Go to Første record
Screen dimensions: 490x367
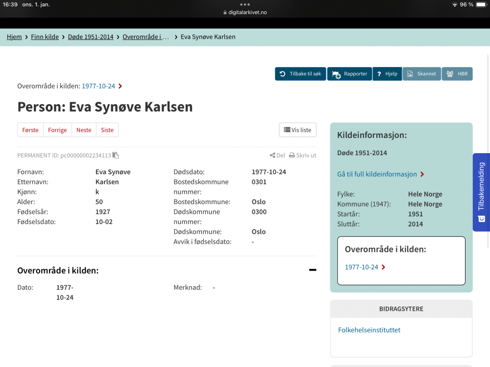30,130
